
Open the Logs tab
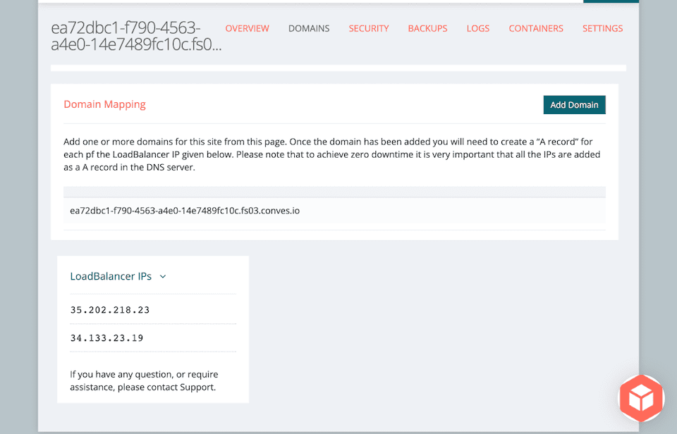click(477, 28)
